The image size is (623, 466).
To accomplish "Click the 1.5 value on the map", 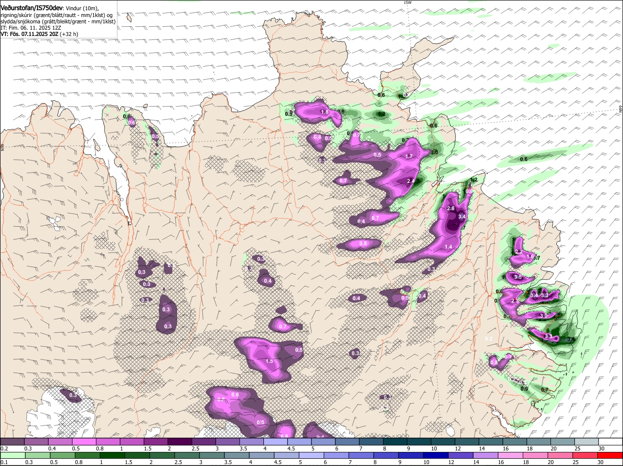I will click(x=270, y=361).
